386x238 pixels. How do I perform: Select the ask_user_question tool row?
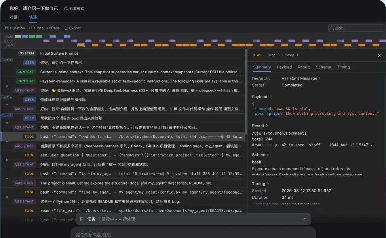pyautogui.click(x=123, y=155)
